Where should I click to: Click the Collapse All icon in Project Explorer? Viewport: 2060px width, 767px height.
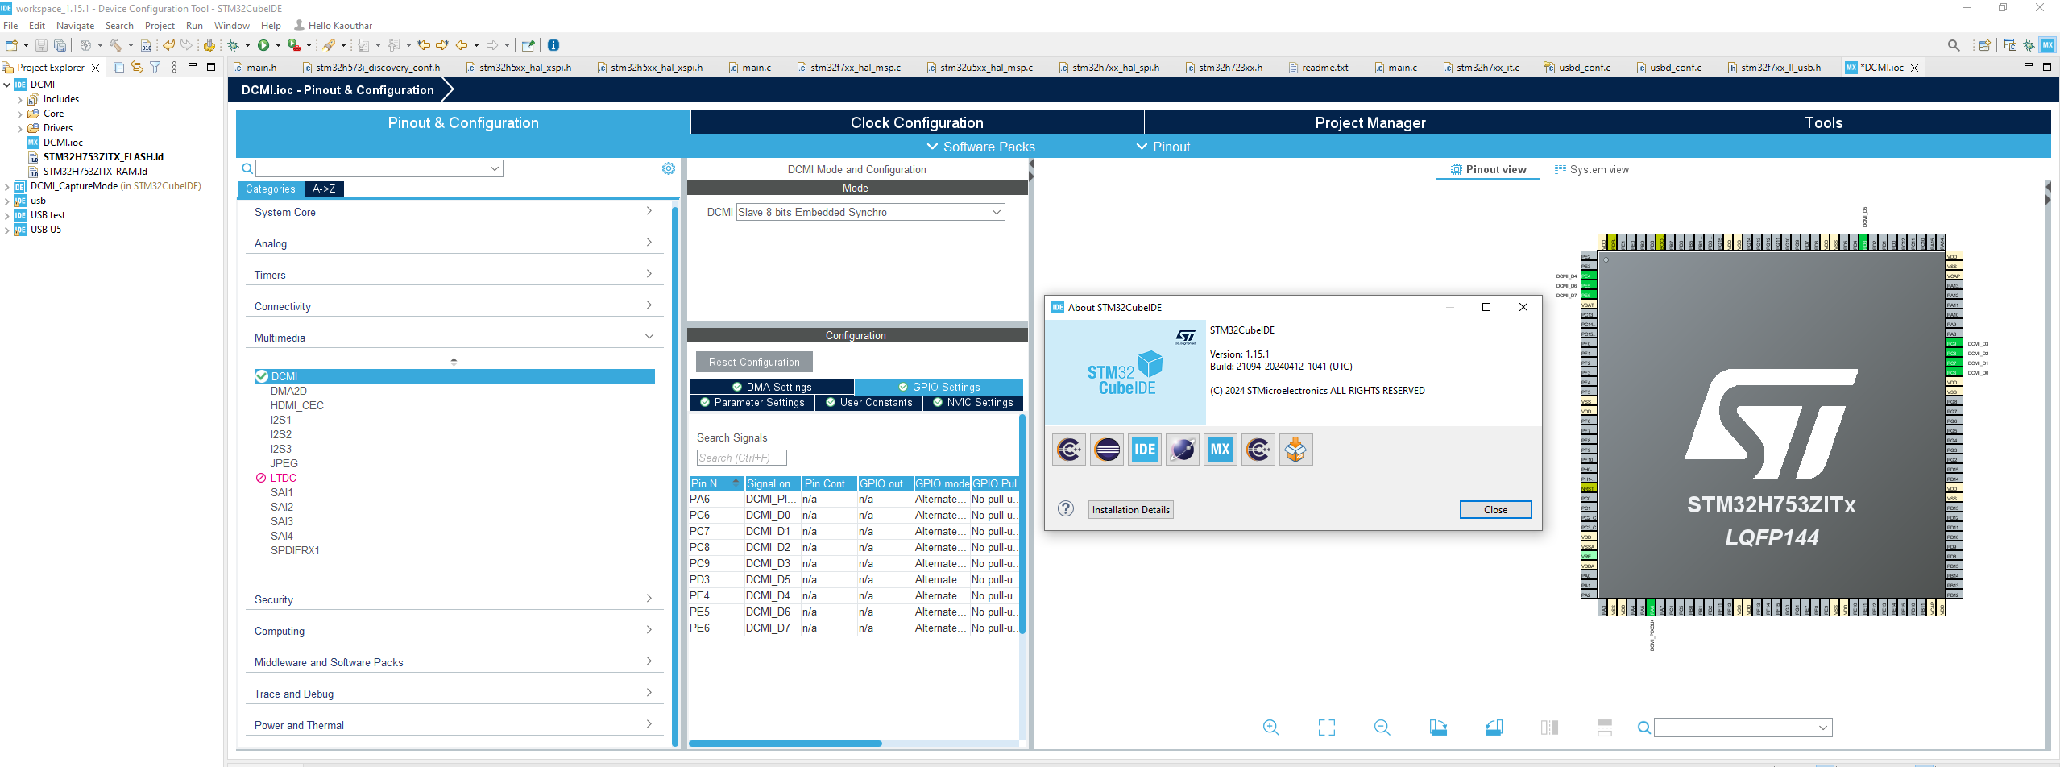(x=119, y=67)
